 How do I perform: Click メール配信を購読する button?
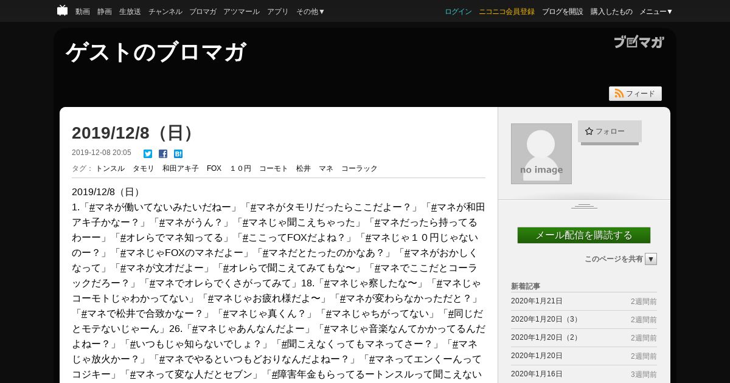(x=584, y=235)
